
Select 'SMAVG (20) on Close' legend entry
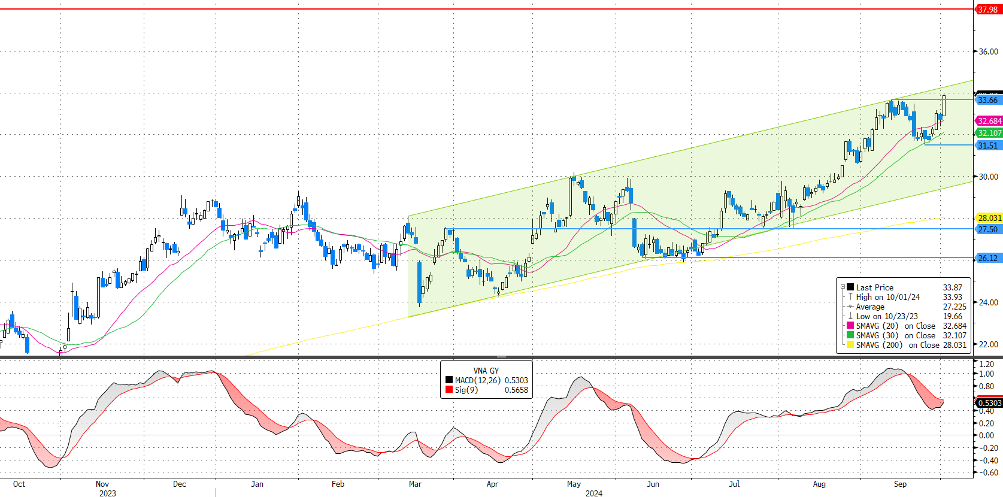pyautogui.click(x=896, y=326)
